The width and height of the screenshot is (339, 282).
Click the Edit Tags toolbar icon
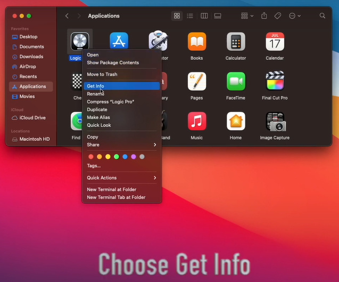[278, 16]
